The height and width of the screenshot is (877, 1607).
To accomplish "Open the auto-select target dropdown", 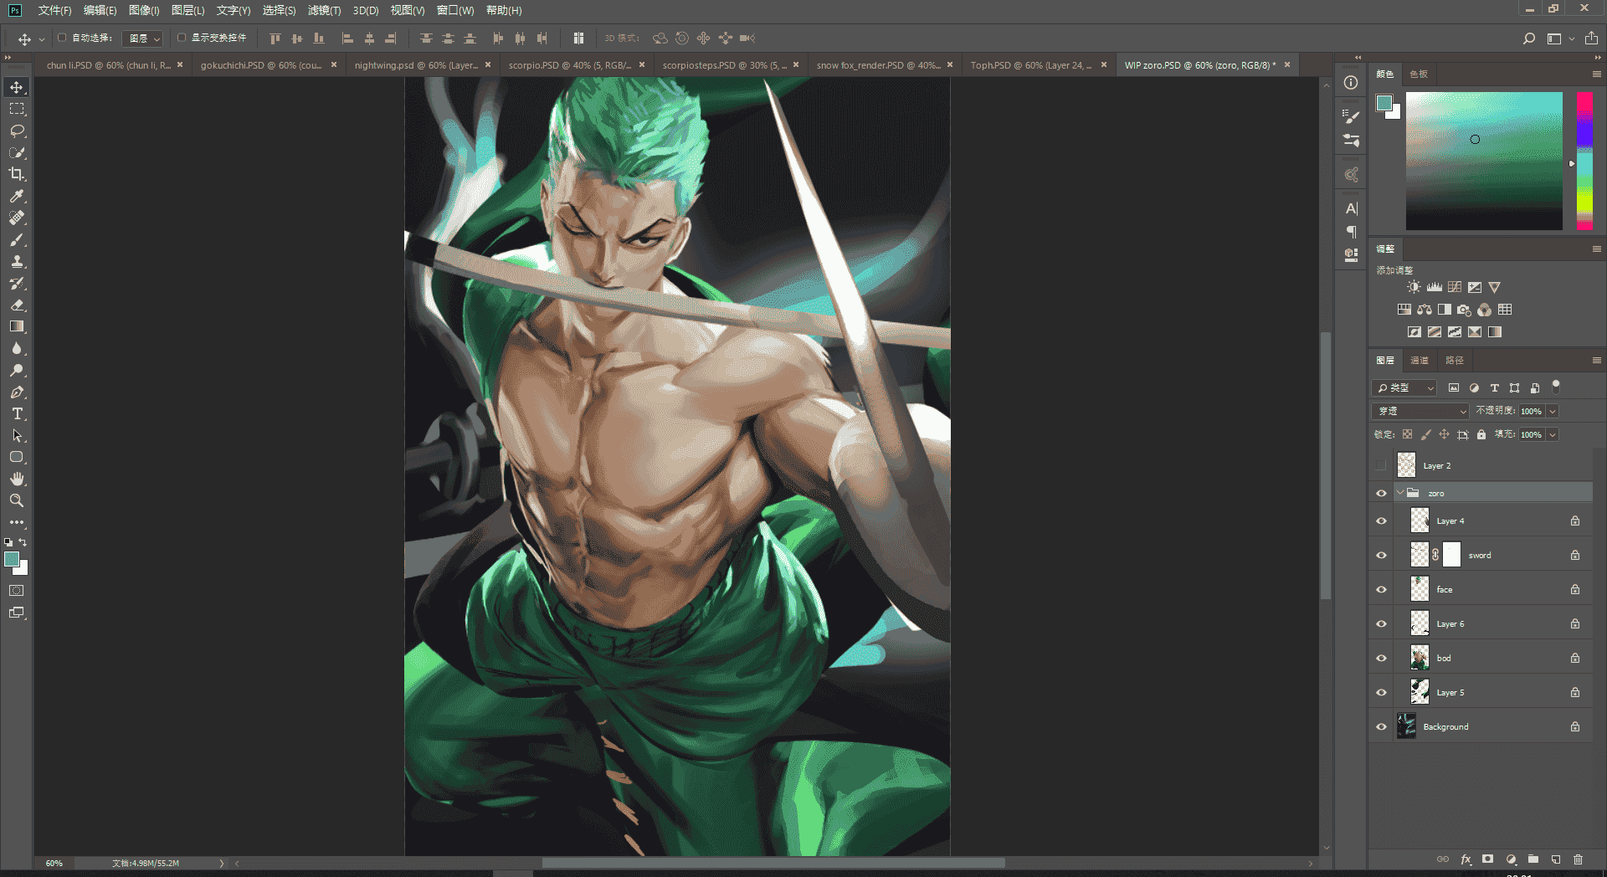I will pos(142,38).
